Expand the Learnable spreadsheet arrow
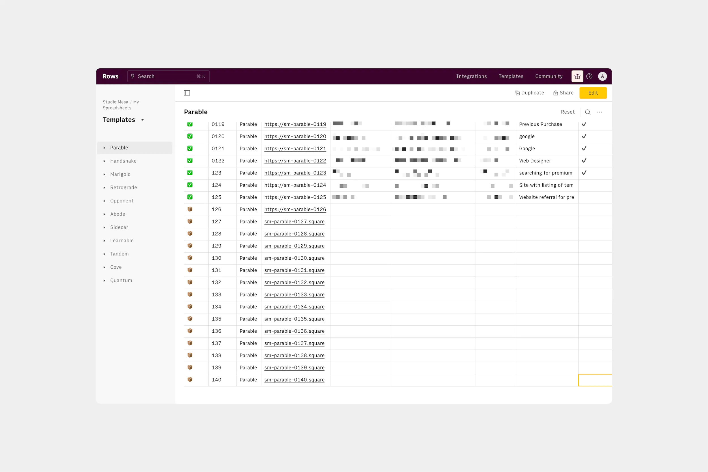Screen dimensions: 708x472 (x=105, y=240)
